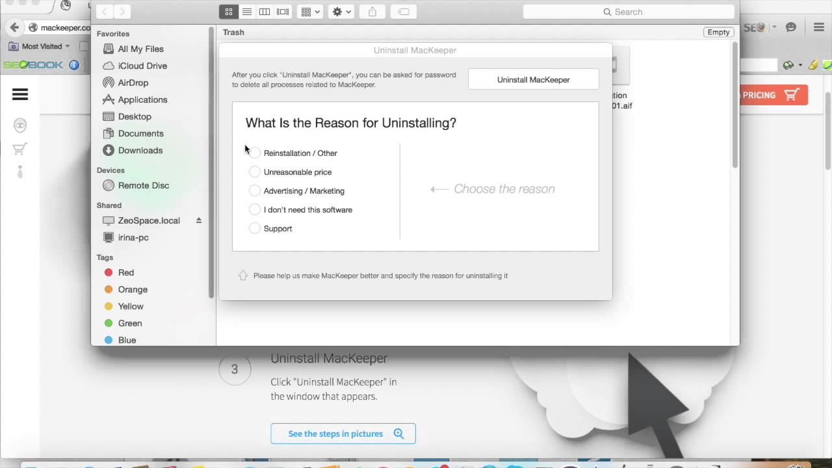Open the browser hamburger menu on webpage
832x468 pixels.
pos(20,94)
